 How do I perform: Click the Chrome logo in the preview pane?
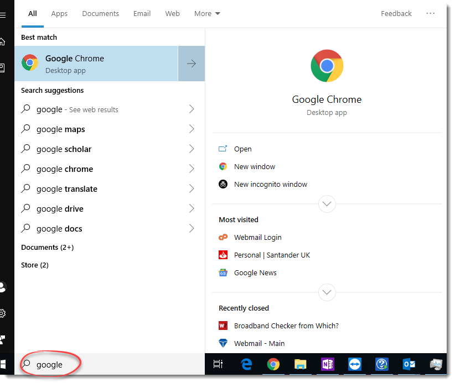(x=327, y=65)
